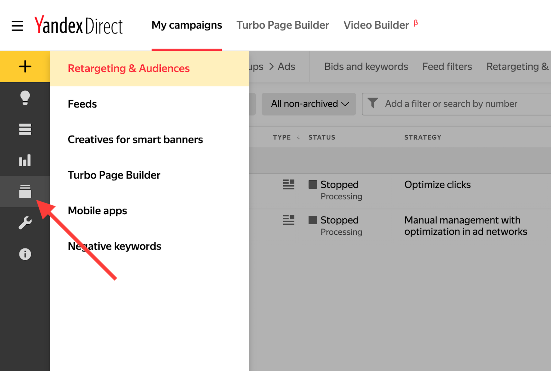Click the filter or search input field
The height and width of the screenshot is (371, 551).
[457, 104]
